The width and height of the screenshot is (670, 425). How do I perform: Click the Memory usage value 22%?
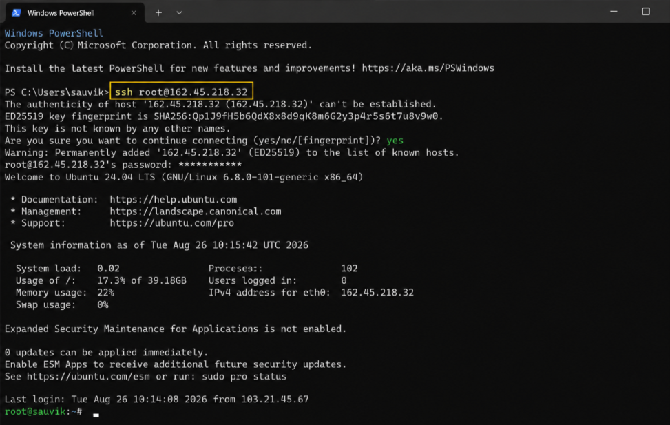point(105,293)
